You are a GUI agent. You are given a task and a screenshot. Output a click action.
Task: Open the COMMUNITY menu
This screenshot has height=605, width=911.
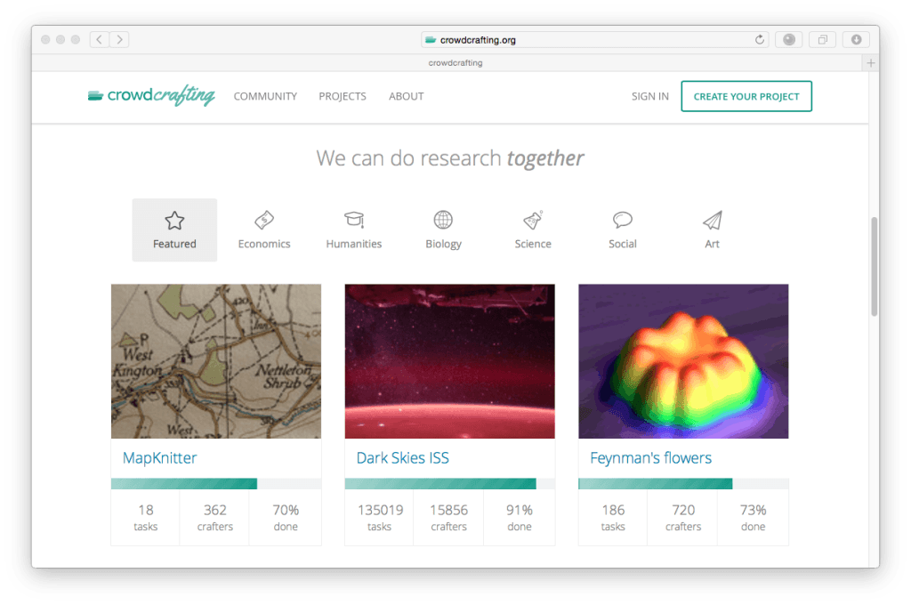coord(265,96)
